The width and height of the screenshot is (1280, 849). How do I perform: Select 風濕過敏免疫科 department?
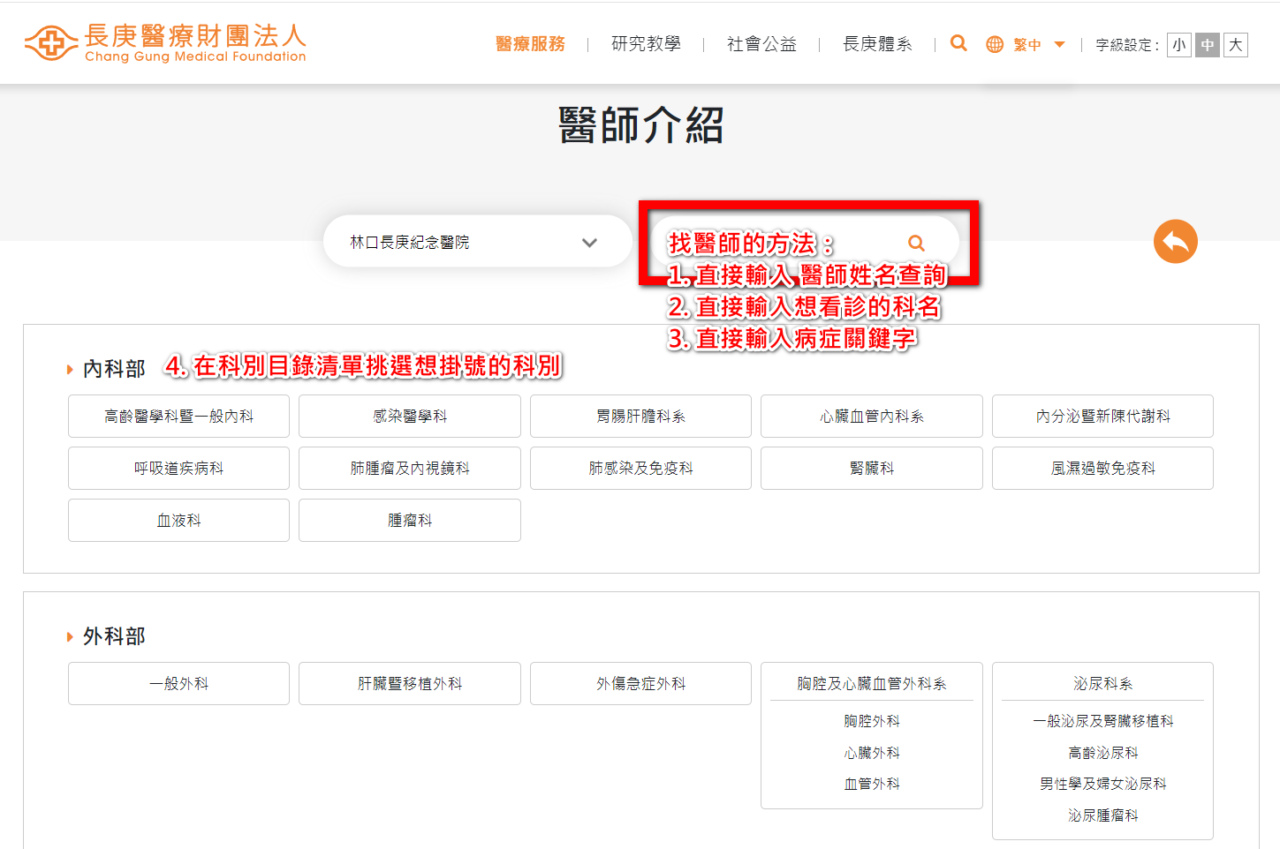[x=1102, y=468]
